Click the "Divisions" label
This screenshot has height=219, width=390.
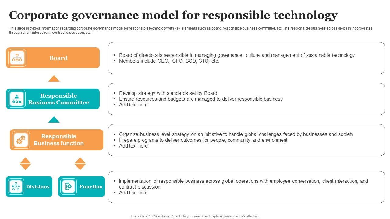coord(37,187)
